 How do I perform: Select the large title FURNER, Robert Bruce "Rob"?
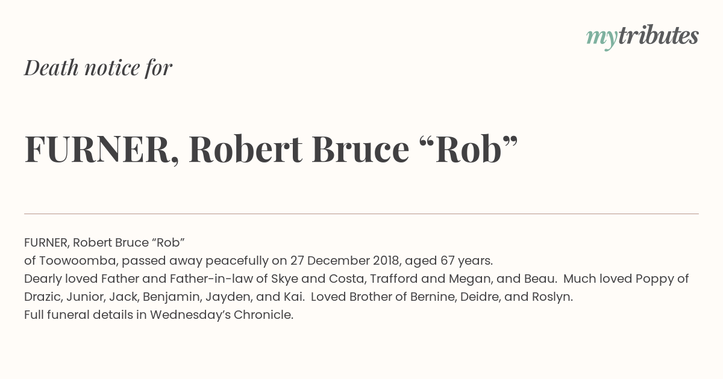pyautogui.click(x=271, y=149)
